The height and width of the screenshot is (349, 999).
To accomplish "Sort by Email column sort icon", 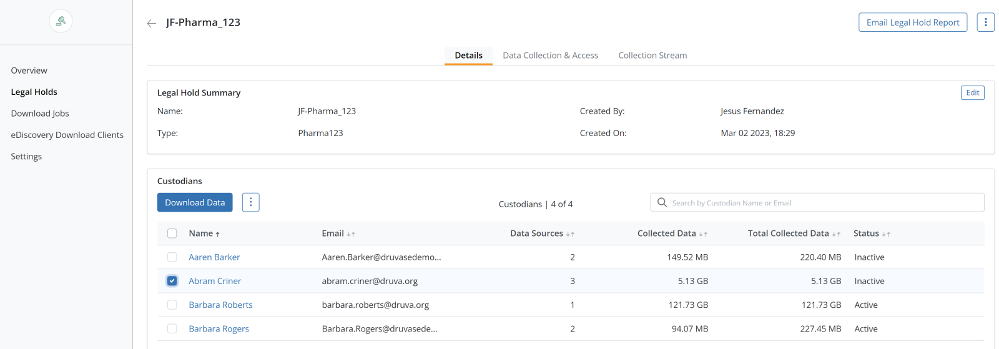I will (351, 234).
